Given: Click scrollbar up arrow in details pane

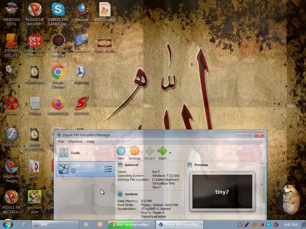Looking at the screenshot, I should click(262, 164).
